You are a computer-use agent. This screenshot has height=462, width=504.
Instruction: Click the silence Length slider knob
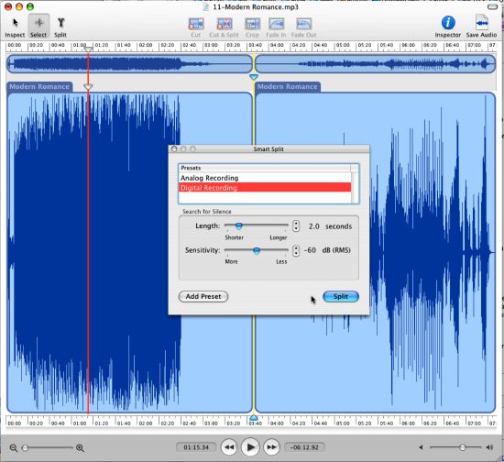[239, 226]
